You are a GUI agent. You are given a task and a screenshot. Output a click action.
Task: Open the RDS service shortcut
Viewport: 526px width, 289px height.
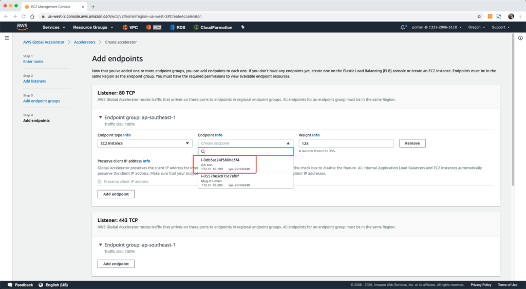pos(178,27)
